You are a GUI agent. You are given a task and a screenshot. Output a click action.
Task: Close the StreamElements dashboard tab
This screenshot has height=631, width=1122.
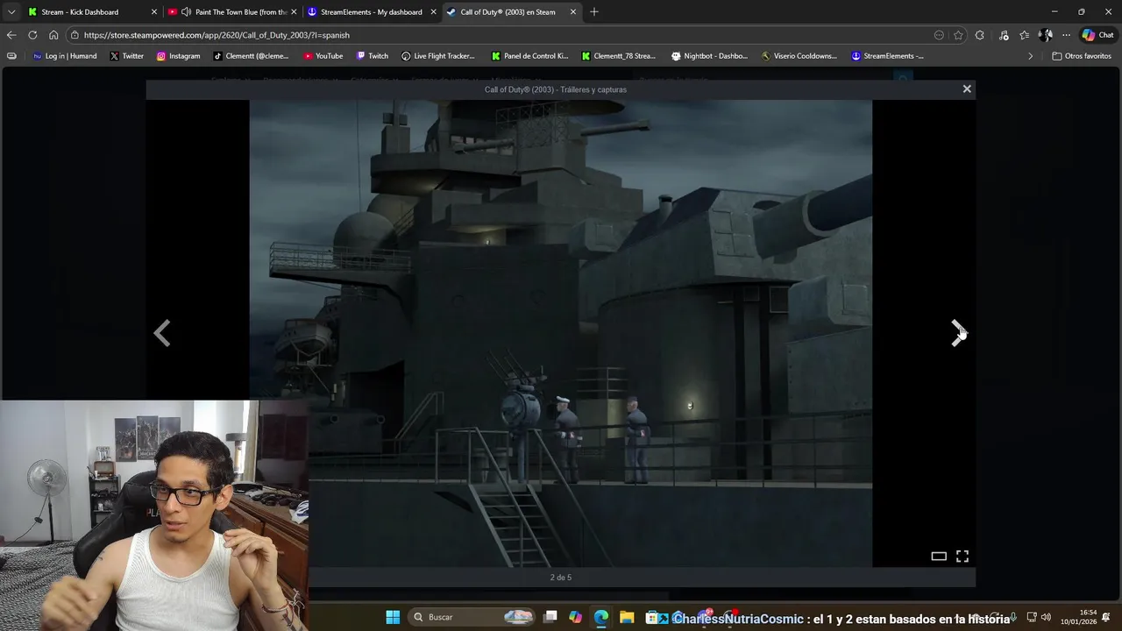coord(433,12)
